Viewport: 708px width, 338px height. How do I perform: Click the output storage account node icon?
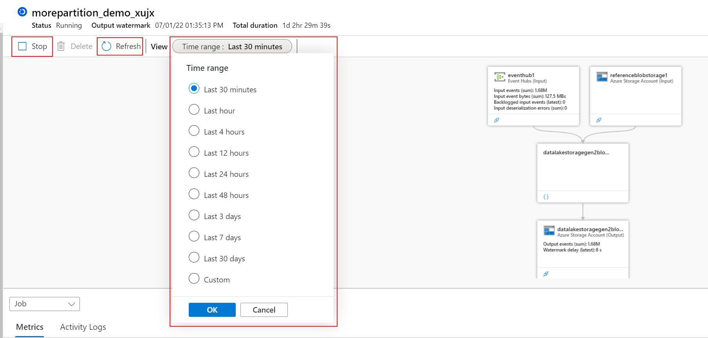click(x=549, y=231)
